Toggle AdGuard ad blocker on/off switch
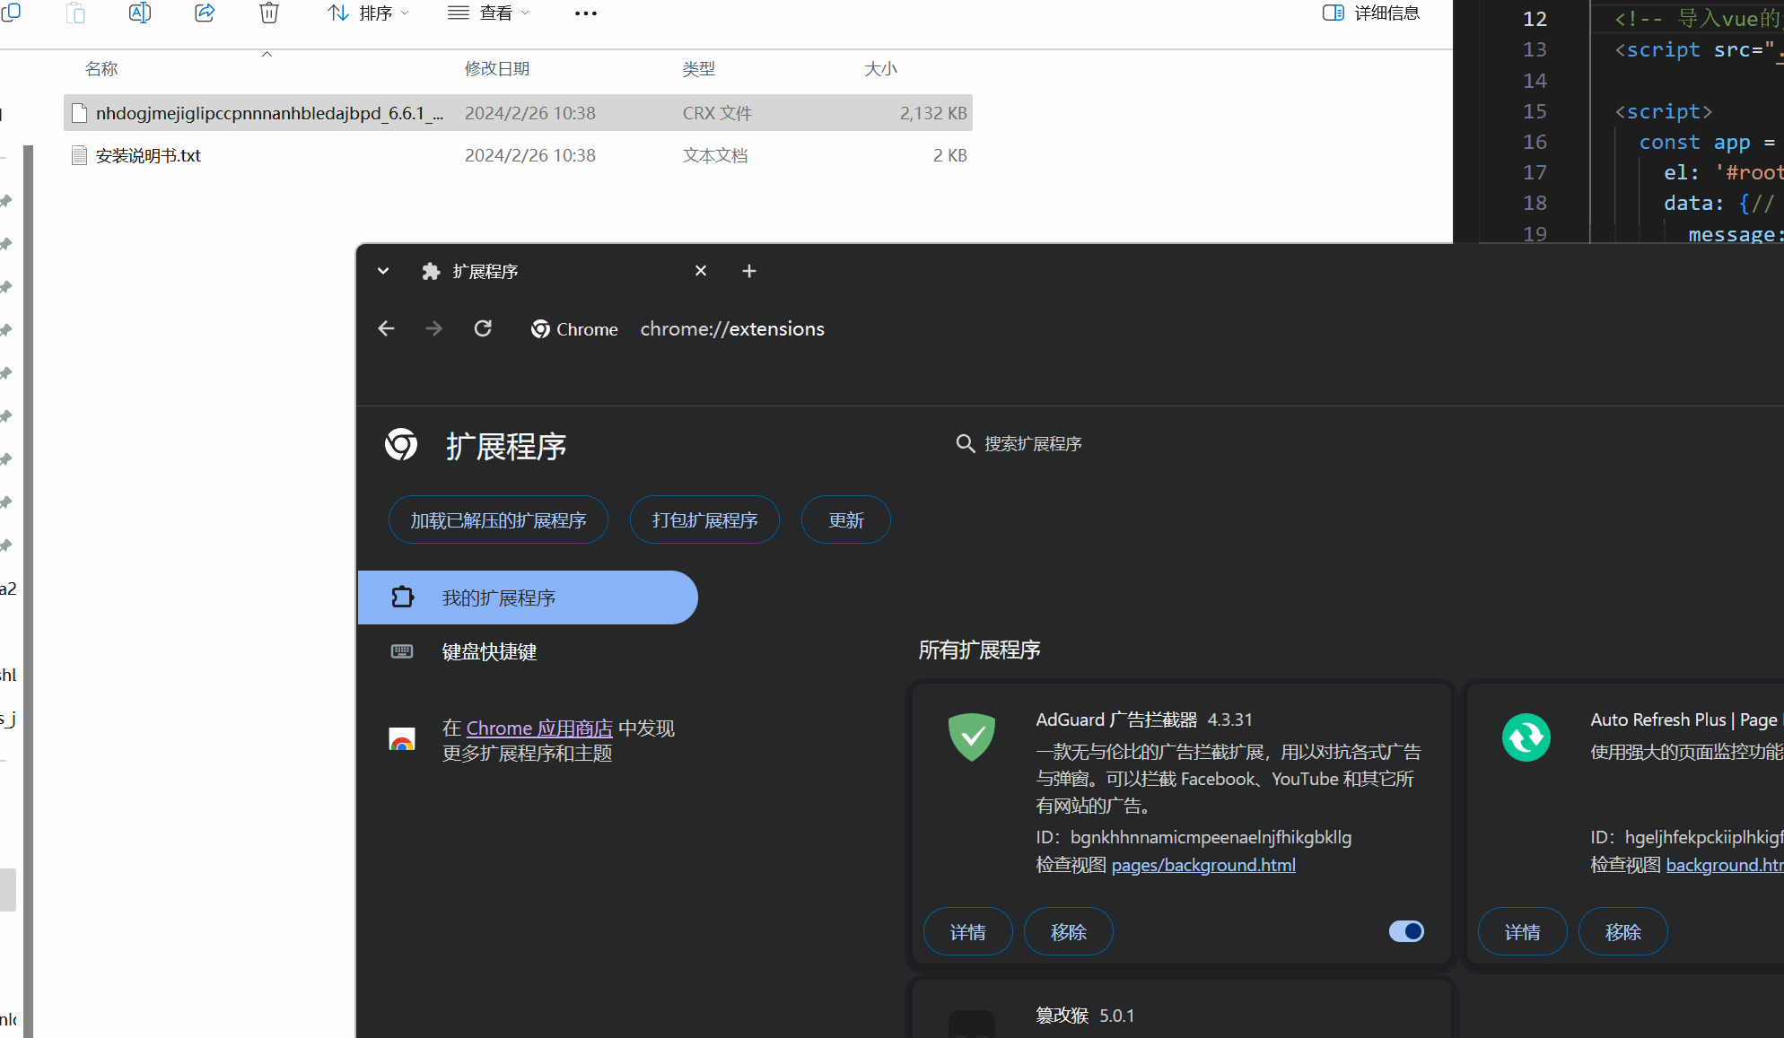1784x1038 pixels. click(1406, 930)
